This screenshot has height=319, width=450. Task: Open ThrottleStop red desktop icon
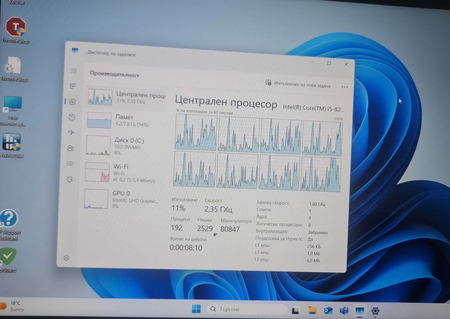tap(15, 31)
